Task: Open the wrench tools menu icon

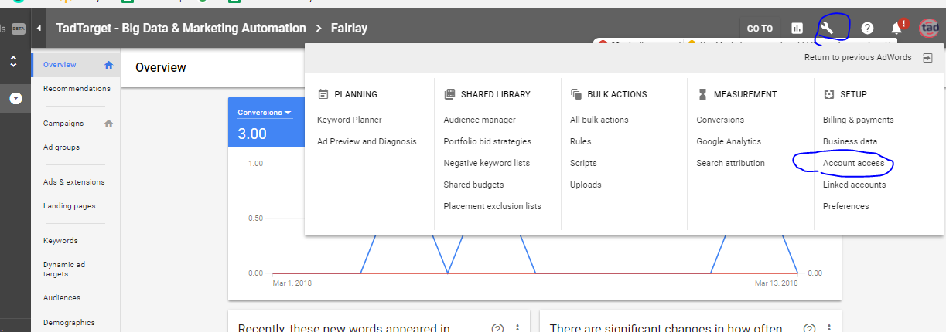Action: (827, 28)
